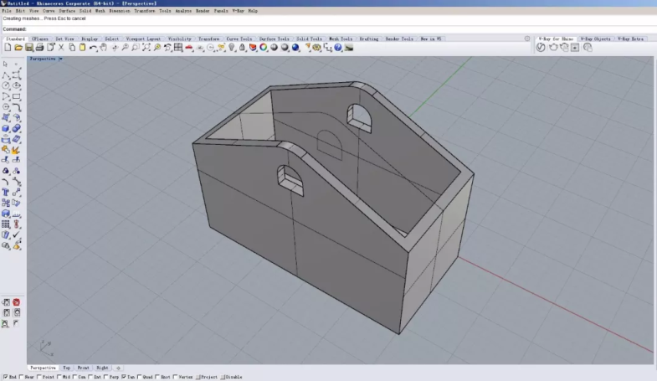Click the toolbar options gear button

(527, 39)
